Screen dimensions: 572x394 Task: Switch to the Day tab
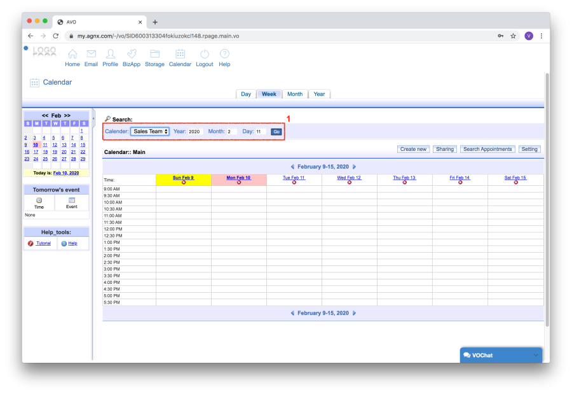(x=246, y=94)
